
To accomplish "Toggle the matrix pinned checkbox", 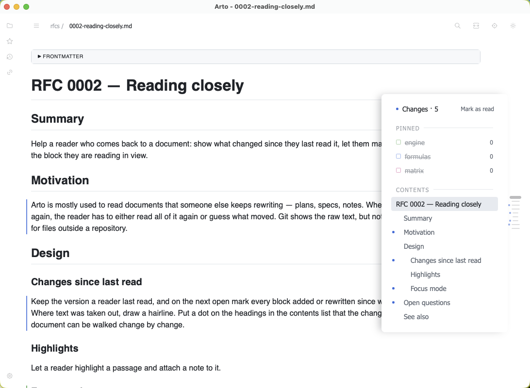I will tap(398, 171).
